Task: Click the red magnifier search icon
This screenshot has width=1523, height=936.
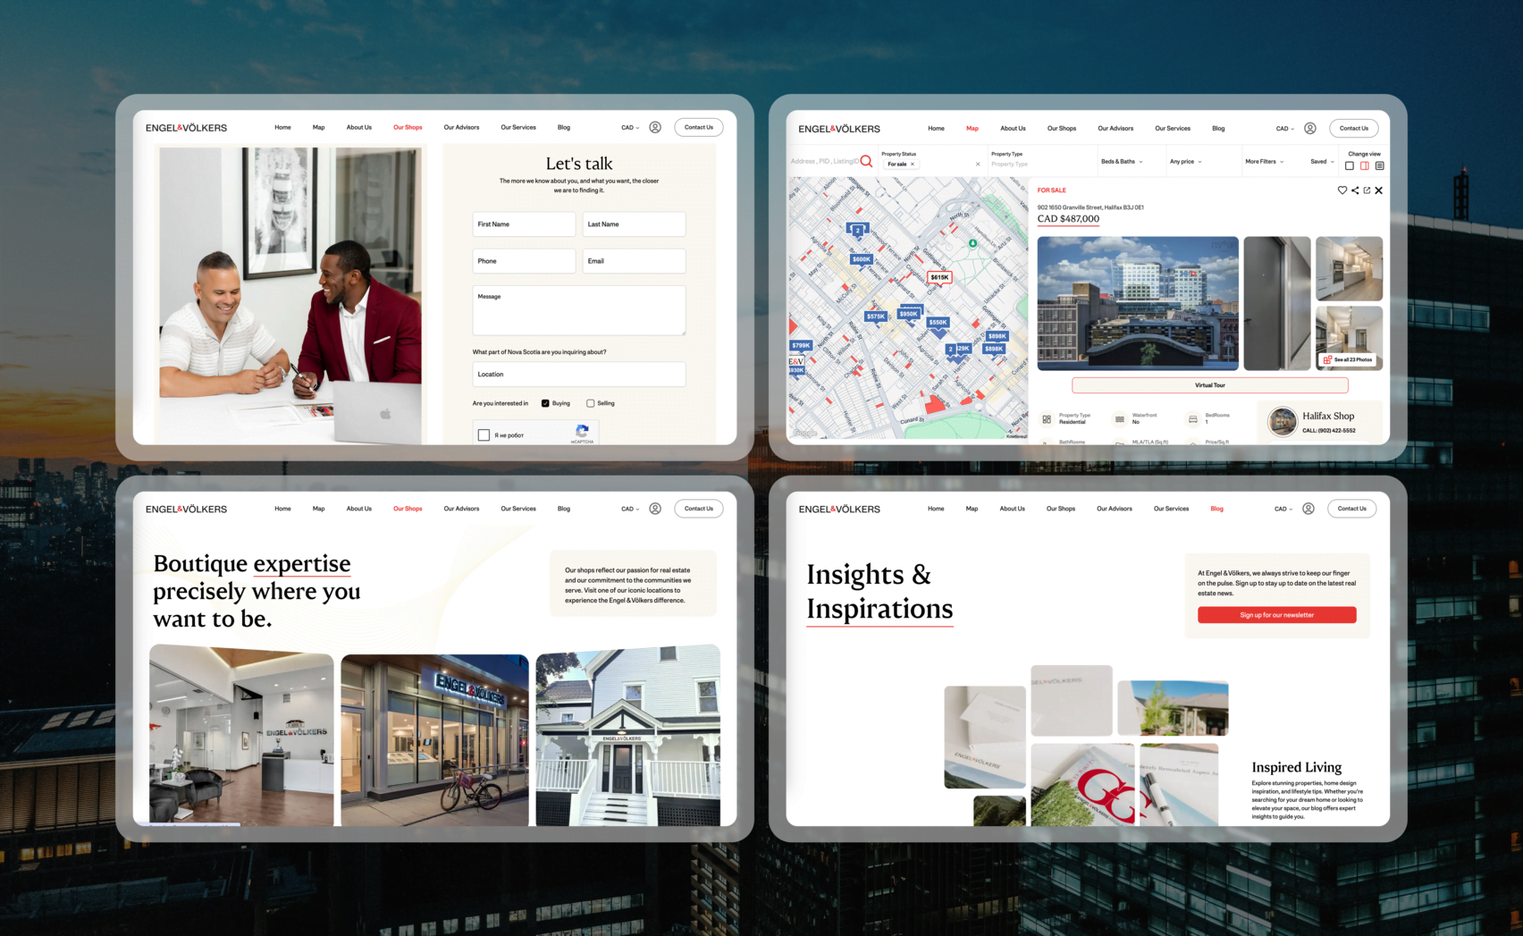Action: (866, 162)
